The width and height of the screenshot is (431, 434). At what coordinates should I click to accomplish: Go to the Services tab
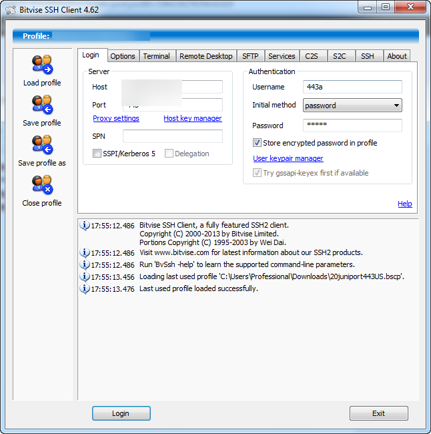(282, 56)
